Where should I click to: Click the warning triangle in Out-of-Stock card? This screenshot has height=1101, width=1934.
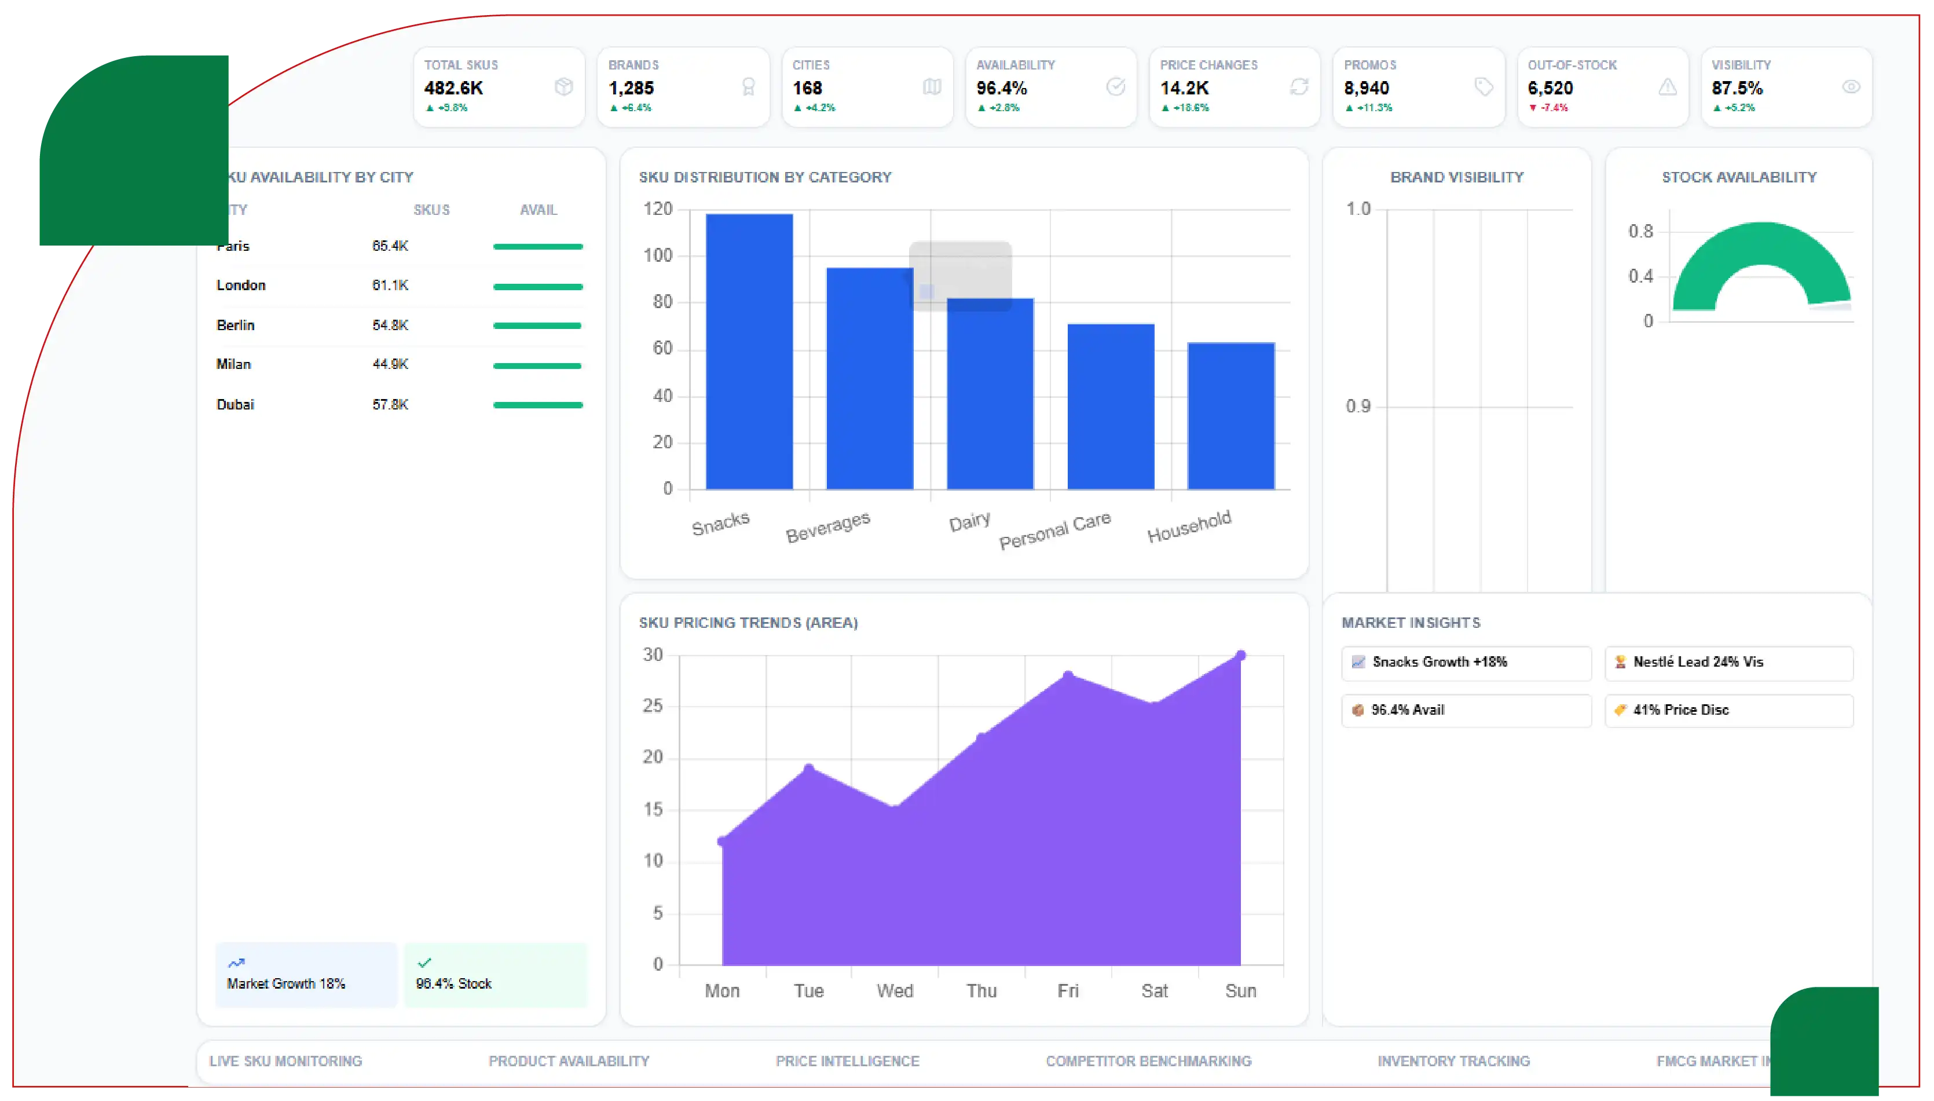pyautogui.click(x=1667, y=87)
